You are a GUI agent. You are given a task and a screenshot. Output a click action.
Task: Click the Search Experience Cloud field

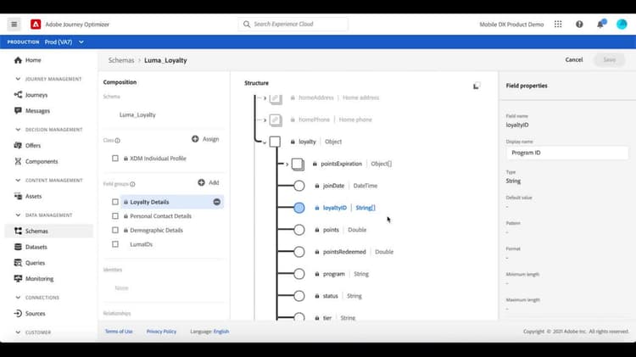293,25
